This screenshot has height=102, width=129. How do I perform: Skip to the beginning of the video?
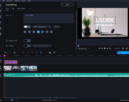(100, 48)
